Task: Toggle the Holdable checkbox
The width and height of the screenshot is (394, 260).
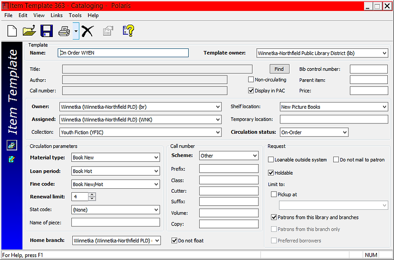Action: 270,173
